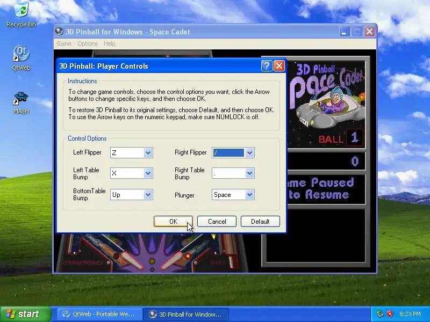Screen dimensions: 430x322
Task: Restore original keys with Default button
Action: coord(260,222)
